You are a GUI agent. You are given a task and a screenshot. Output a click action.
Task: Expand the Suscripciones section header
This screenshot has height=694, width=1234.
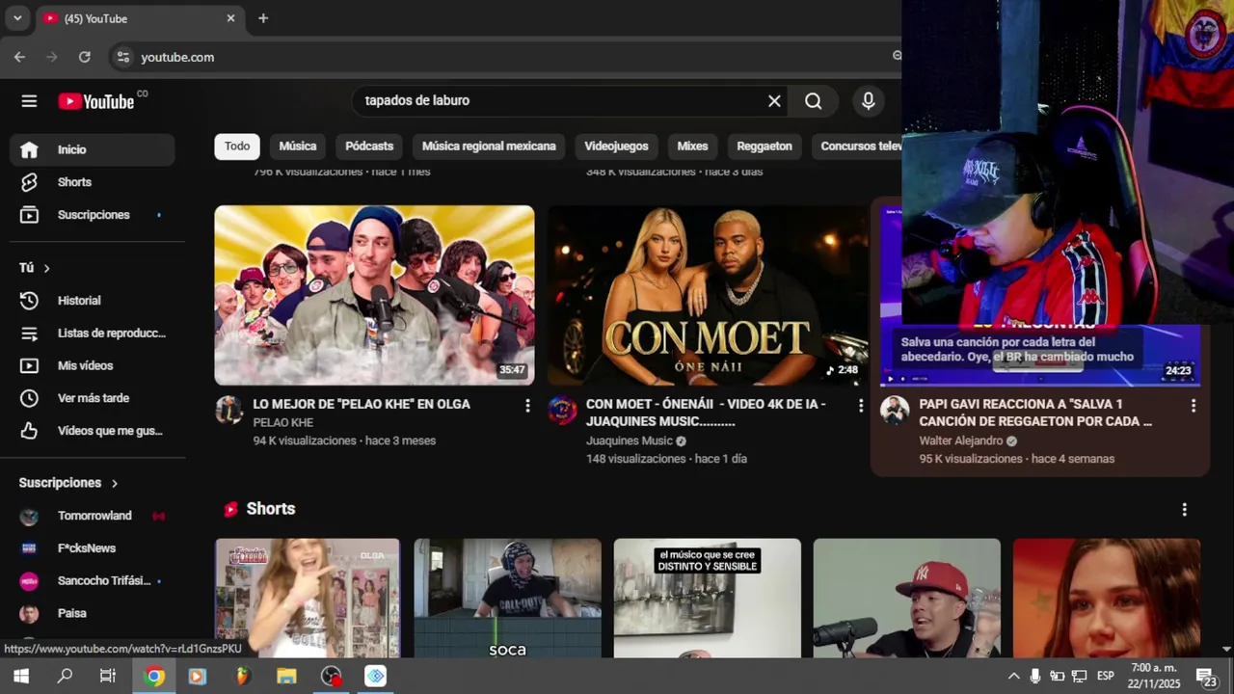pyautogui.click(x=68, y=483)
